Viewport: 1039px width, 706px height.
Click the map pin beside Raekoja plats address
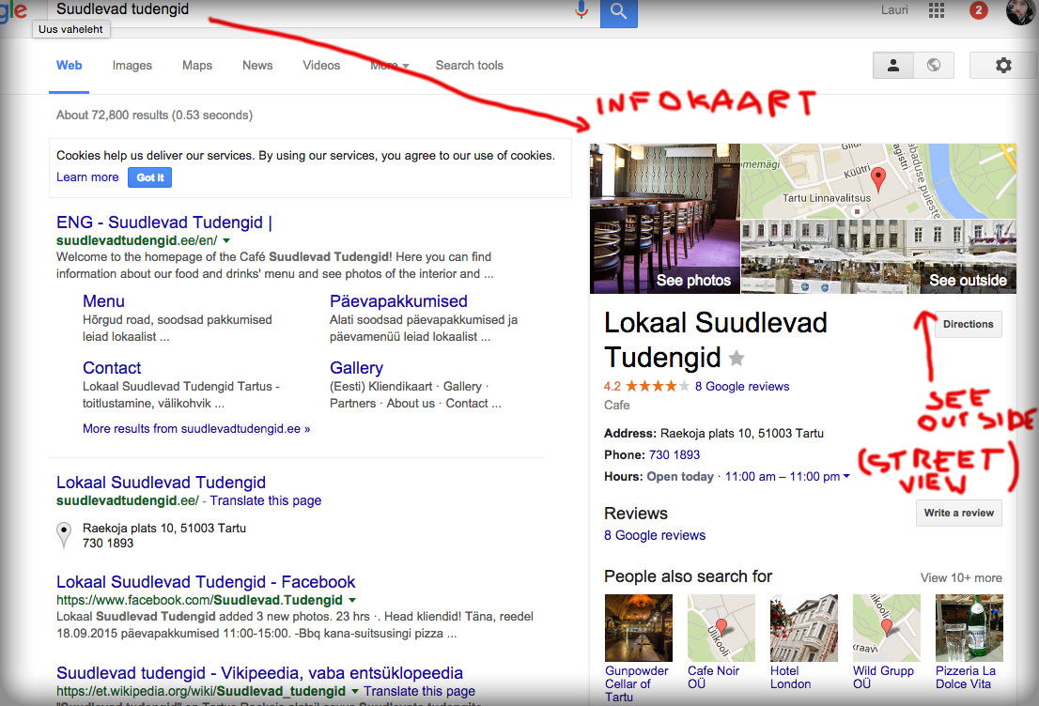[x=64, y=535]
